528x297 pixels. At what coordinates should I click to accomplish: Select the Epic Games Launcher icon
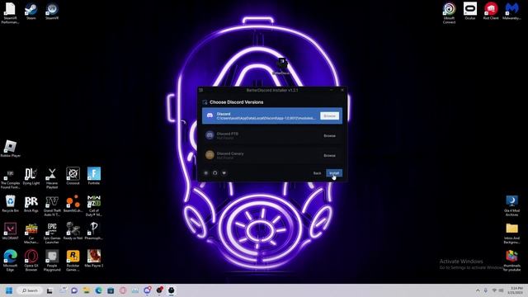click(52, 233)
